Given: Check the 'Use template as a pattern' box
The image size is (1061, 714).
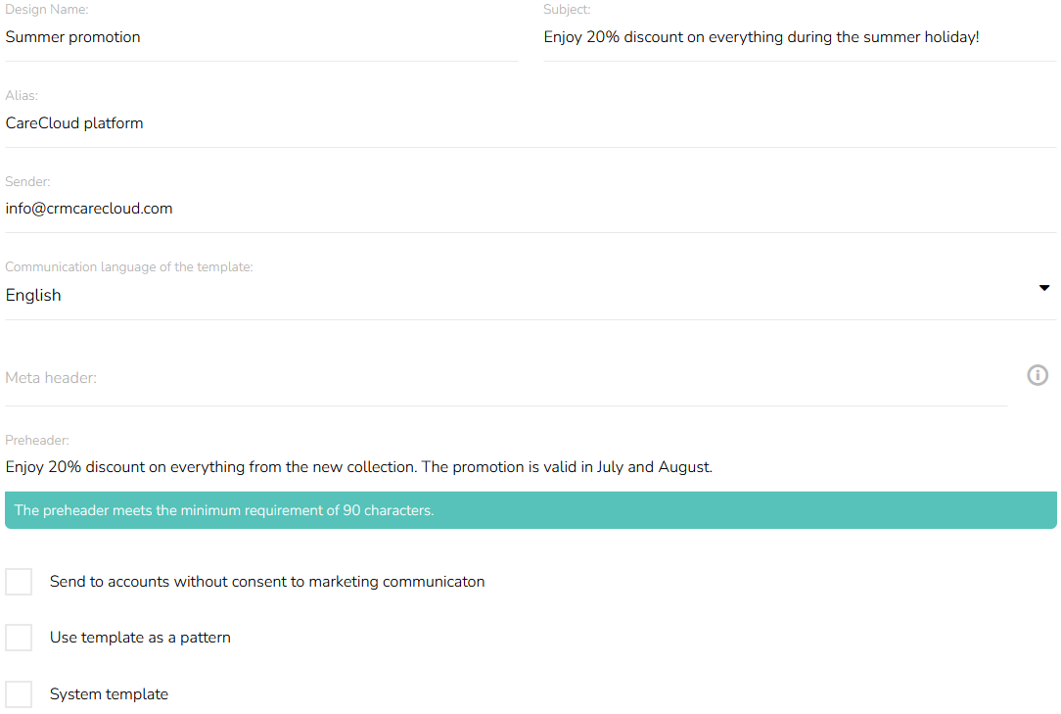Looking at the screenshot, I should tap(19, 638).
